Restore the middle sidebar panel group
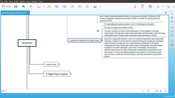 (x=172, y=27)
